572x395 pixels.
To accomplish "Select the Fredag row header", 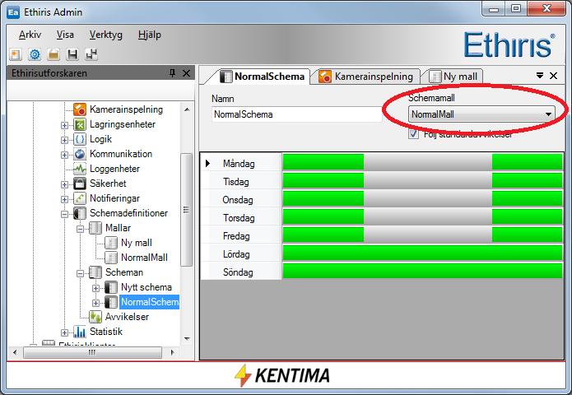I will pyautogui.click(x=241, y=236).
